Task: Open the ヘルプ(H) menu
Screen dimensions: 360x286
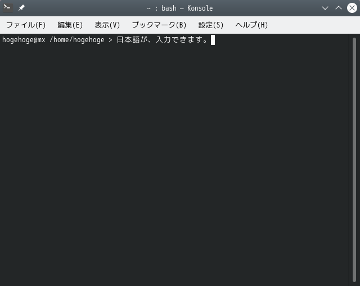Action: click(x=251, y=25)
